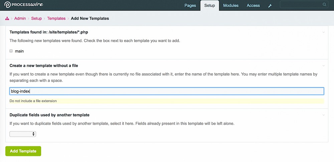Screen dimensions: 334x162
Task: Navigate to the Templates breadcrumb link
Action: 56,19
